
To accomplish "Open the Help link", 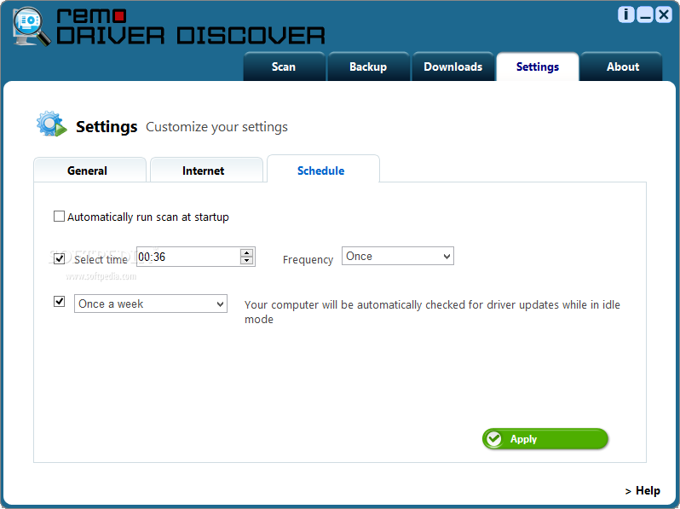I will 643,491.
